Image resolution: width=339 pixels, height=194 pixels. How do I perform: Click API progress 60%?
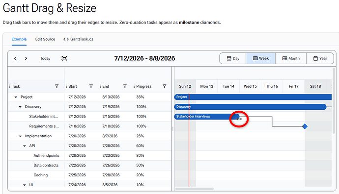tap(140, 145)
